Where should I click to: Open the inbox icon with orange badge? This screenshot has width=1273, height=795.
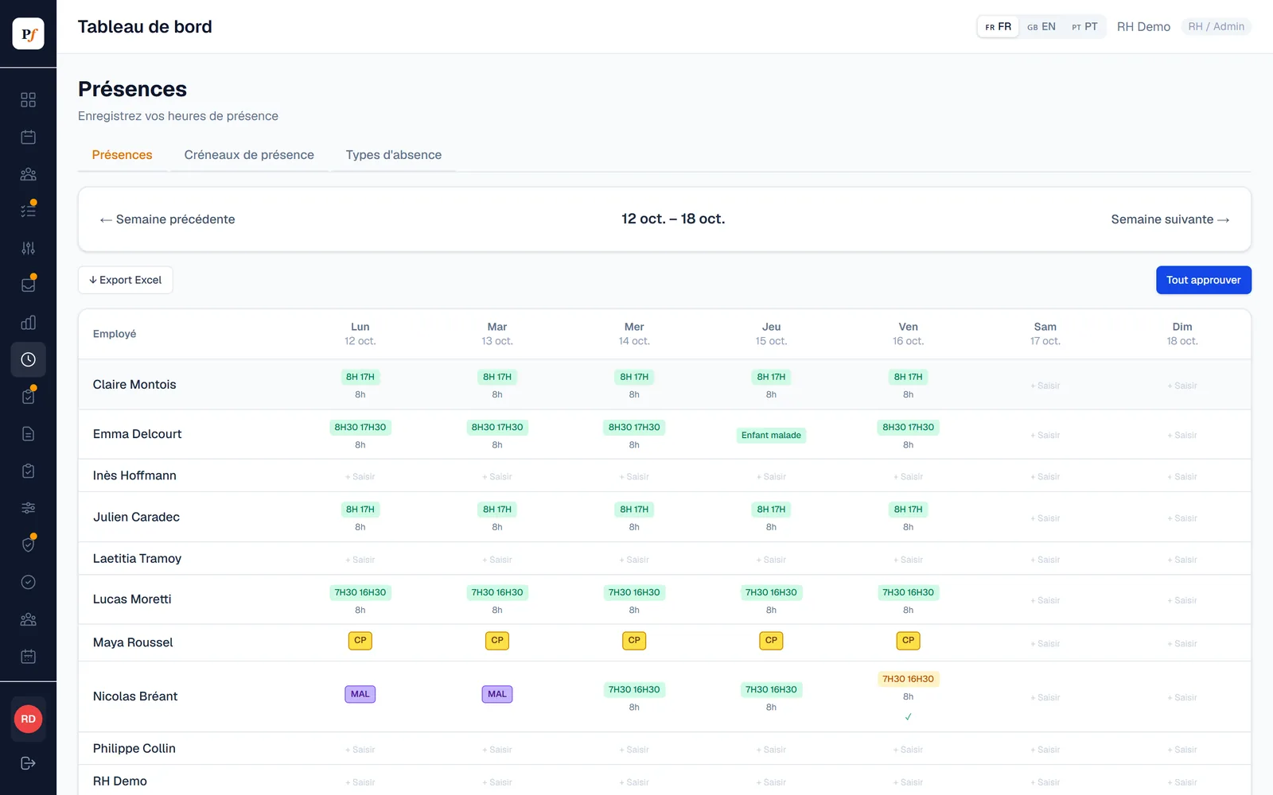click(x=28, y=285)
